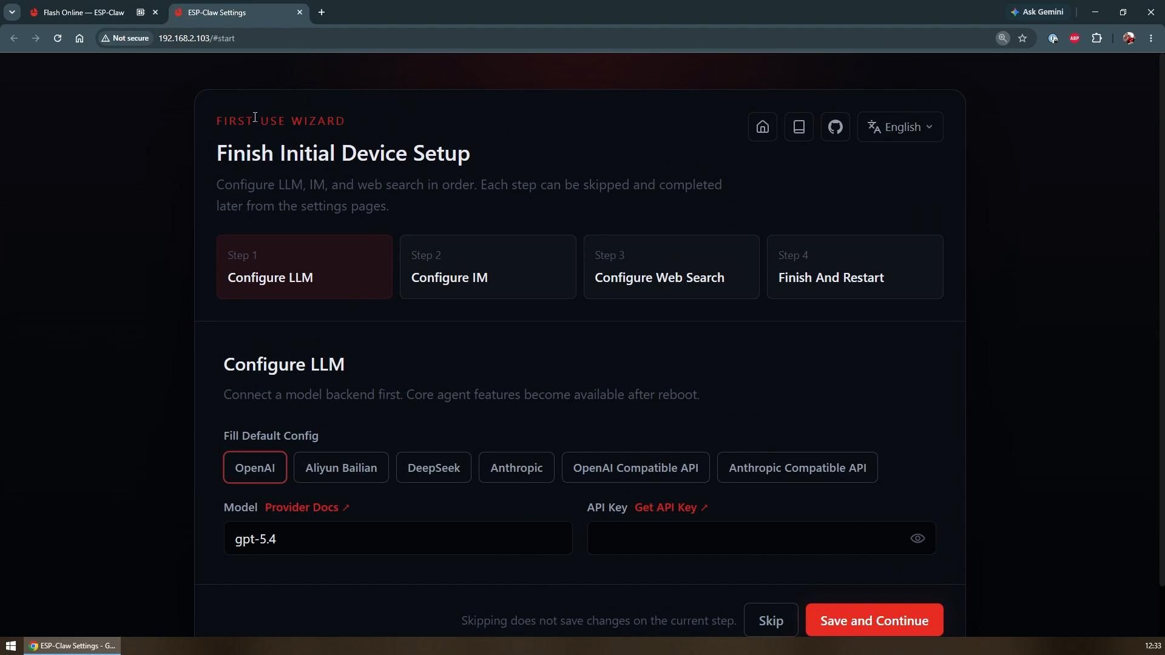Click ESP-Claw Settings taskbar button

click(72, 646)
